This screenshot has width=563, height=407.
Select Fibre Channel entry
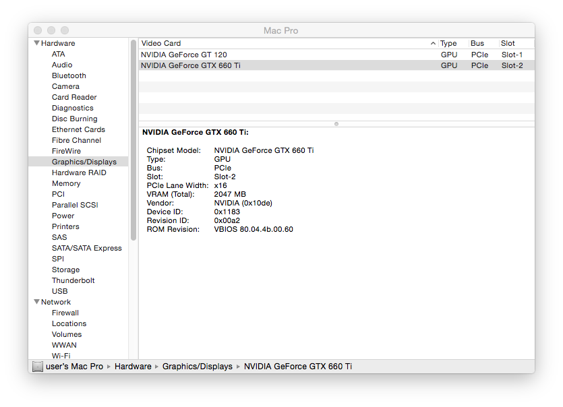point(76,140)
